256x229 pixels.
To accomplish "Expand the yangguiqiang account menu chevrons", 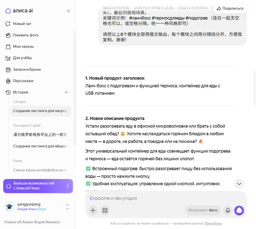I will 68,206.
